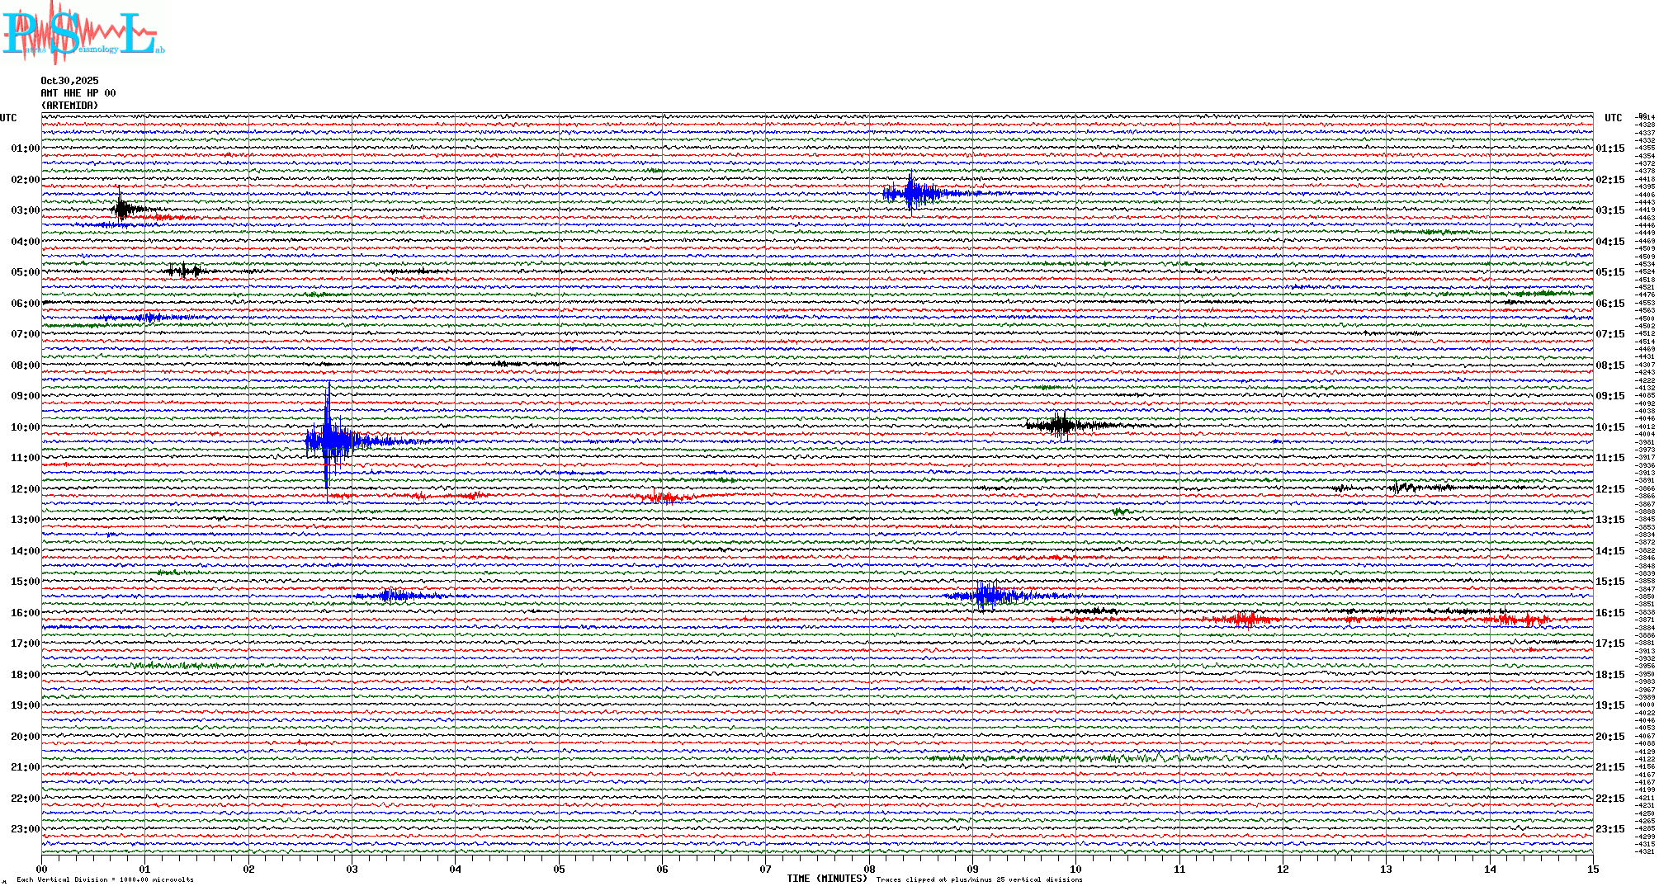Image resolution: width=1659 pixels, height=891 pixels.
Task: Click the blue seismic event near minute 08
Action: click(x=911, y=194)
